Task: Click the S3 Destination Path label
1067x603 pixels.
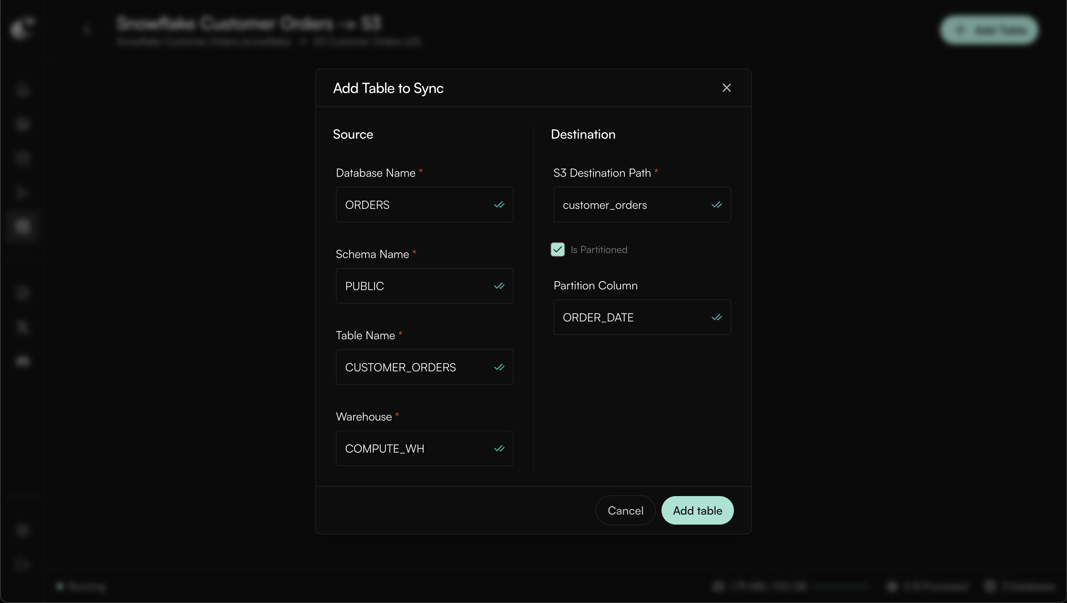Action: click(x=602, y=173)
